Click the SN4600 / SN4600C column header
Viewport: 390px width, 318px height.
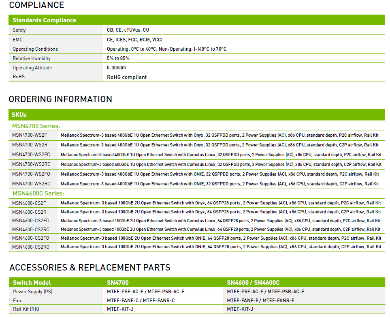(253, 283)
